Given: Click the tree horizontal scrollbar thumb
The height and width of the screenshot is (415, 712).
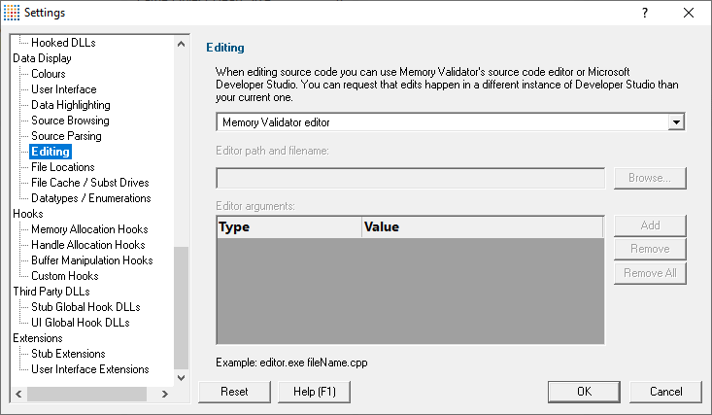Looking at the screenshot, I should [86, 394].
